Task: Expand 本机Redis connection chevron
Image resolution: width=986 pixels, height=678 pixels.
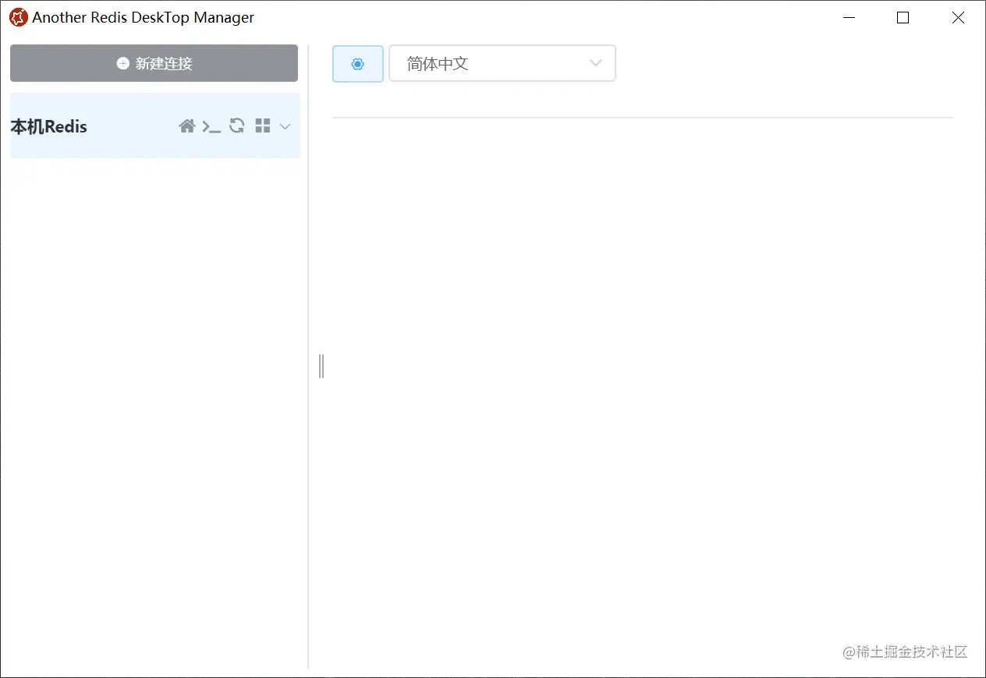Action: point(285,126)
